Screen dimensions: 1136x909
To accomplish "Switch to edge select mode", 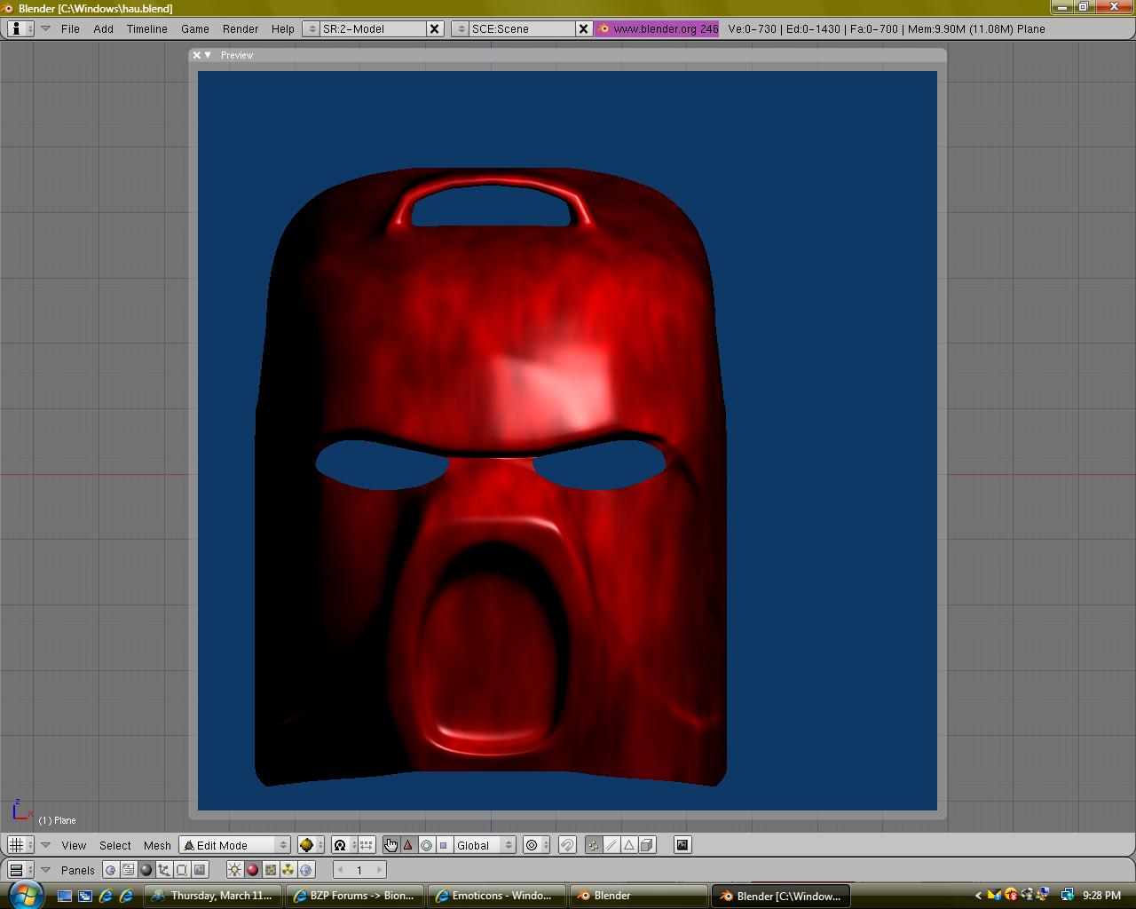I will pyautogui.click(x=611, y=845).
